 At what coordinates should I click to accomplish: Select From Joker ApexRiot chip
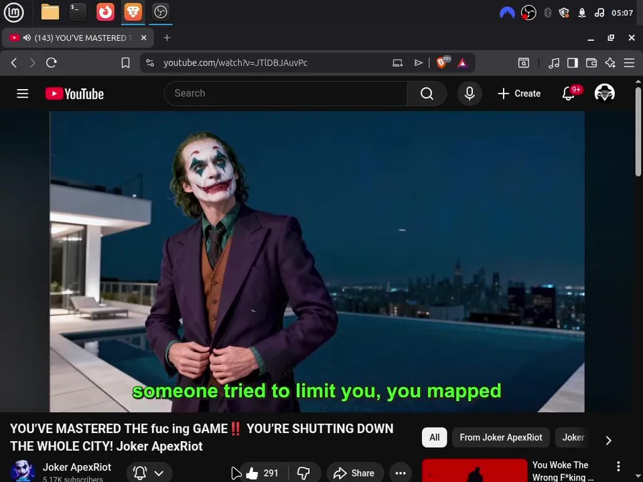501,437
